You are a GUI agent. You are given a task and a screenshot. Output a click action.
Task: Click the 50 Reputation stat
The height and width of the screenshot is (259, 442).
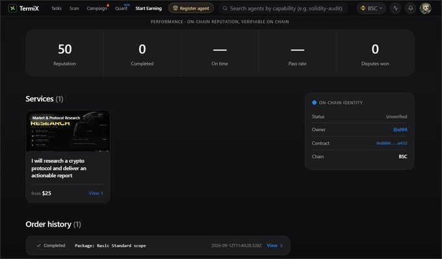[64, 53]
